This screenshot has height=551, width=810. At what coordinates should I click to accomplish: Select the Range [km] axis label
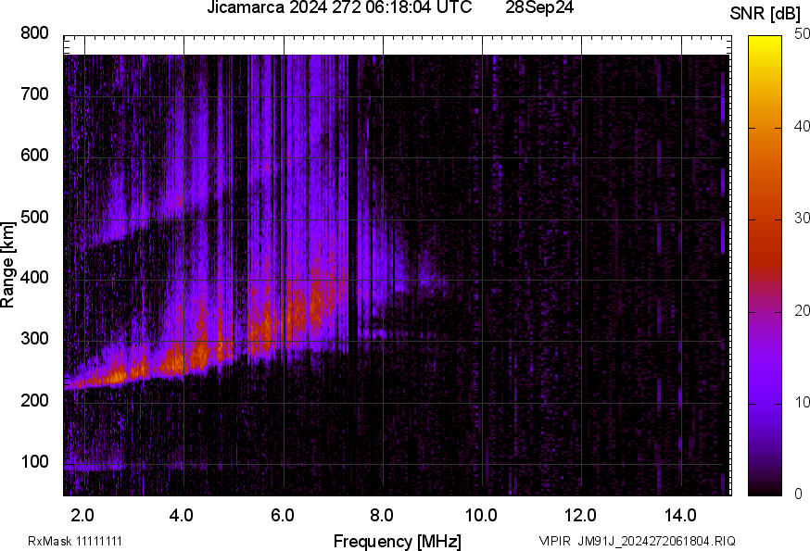(8, 263)
